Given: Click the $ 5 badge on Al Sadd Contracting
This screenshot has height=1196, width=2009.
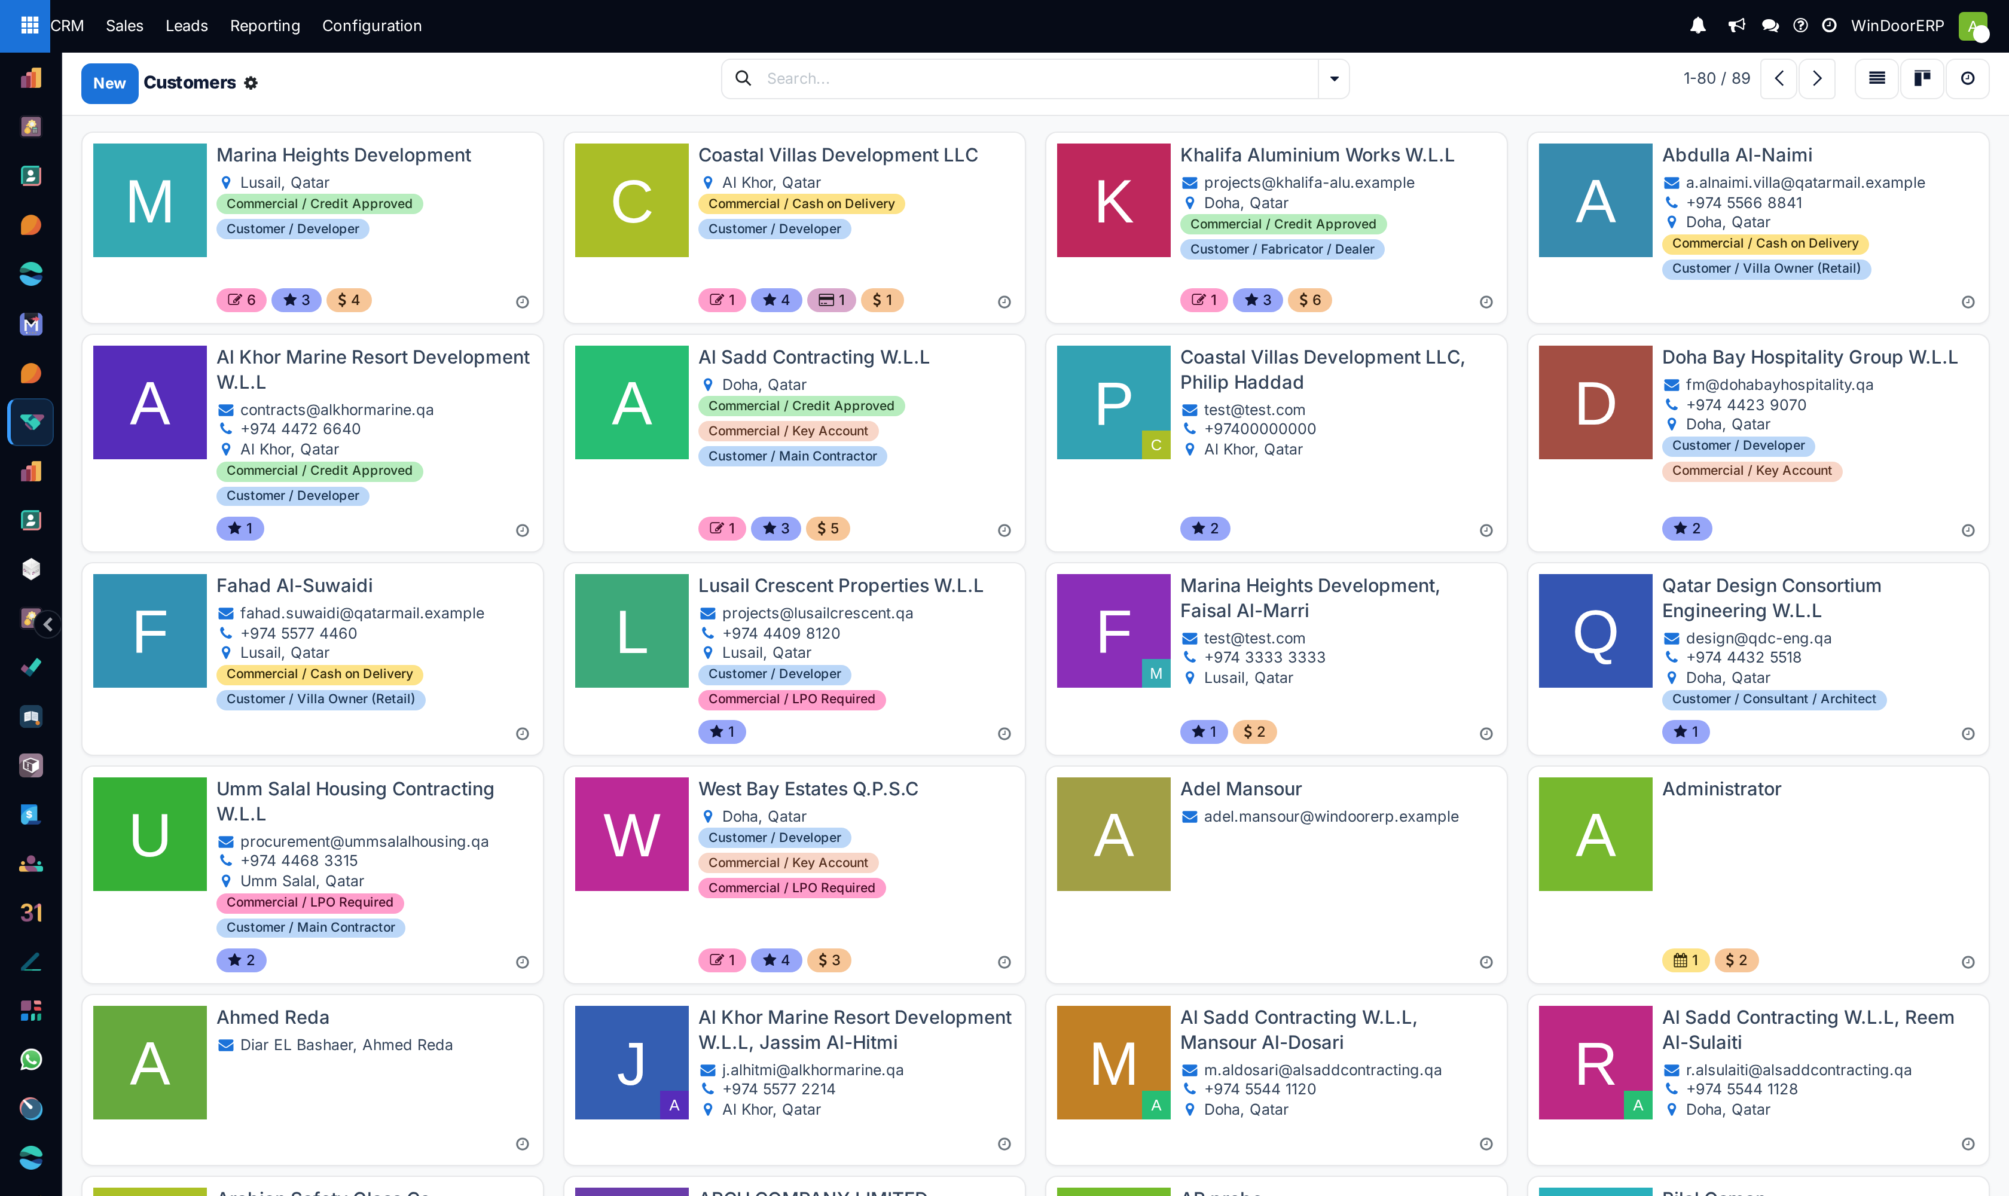Looking at the screenshot, I should click(829, 528).
